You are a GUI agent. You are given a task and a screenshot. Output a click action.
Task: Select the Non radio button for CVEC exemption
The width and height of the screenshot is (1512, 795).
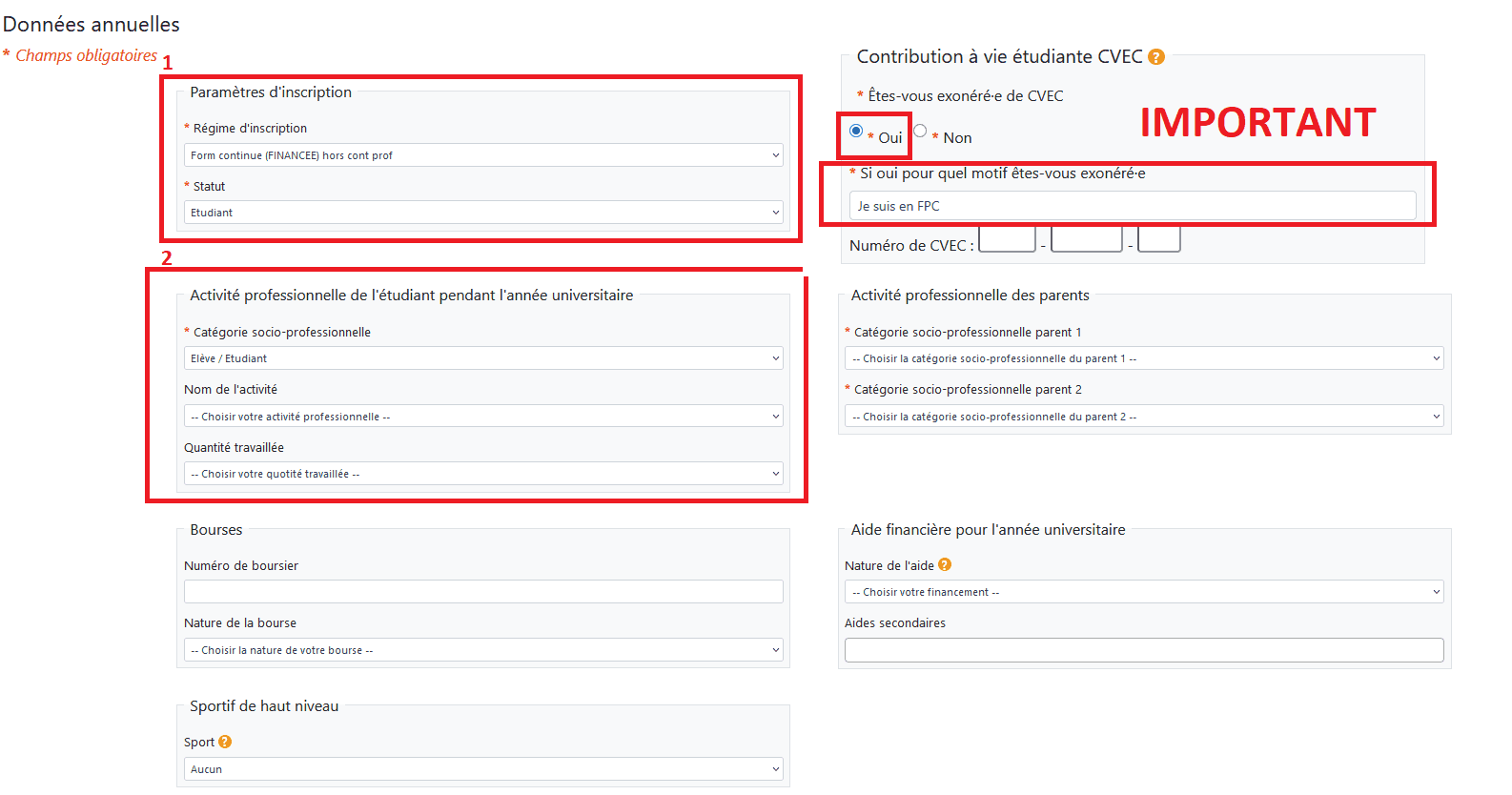click(920, 131)
